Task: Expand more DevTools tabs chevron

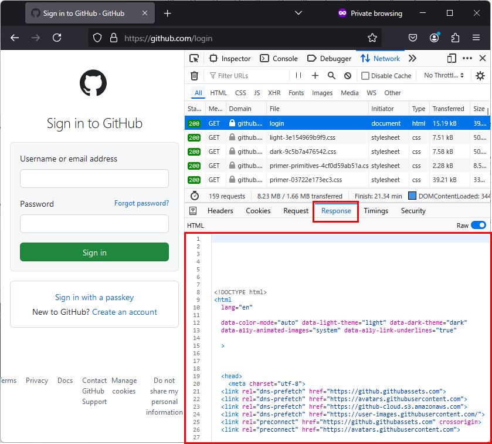Action: 412,59
